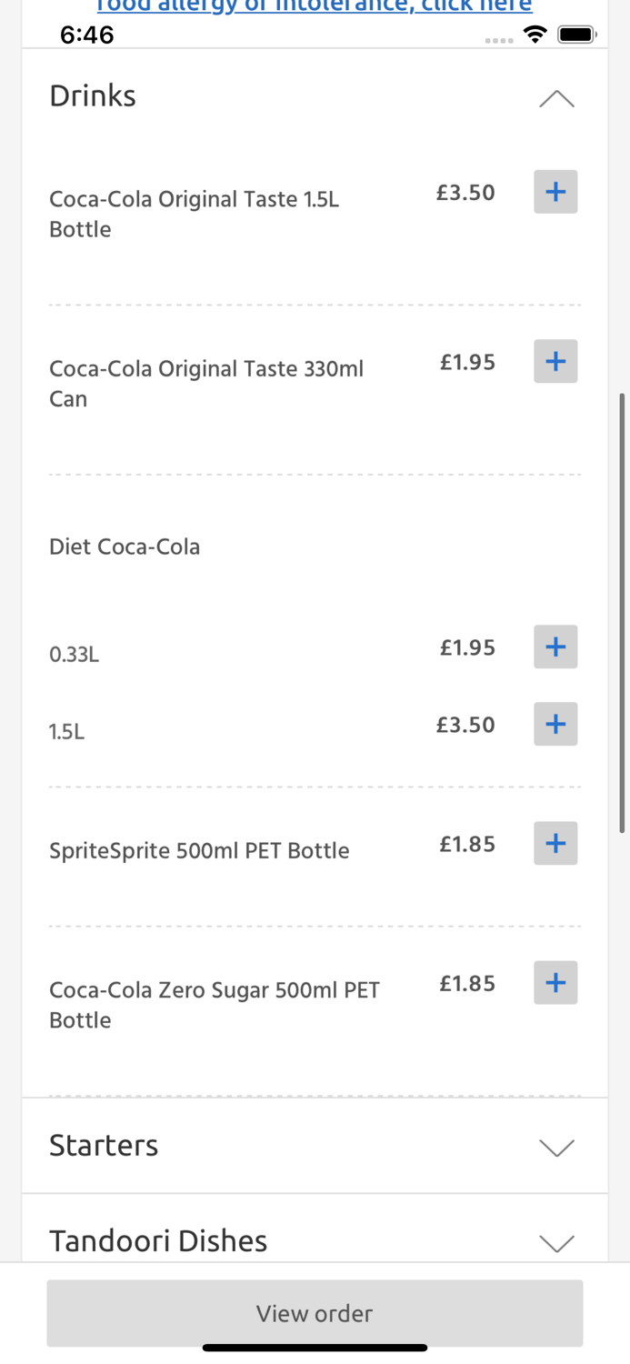Add Diet Coca-Cola 1.5L to order
Screen dimensions: 630x1364
555,724
